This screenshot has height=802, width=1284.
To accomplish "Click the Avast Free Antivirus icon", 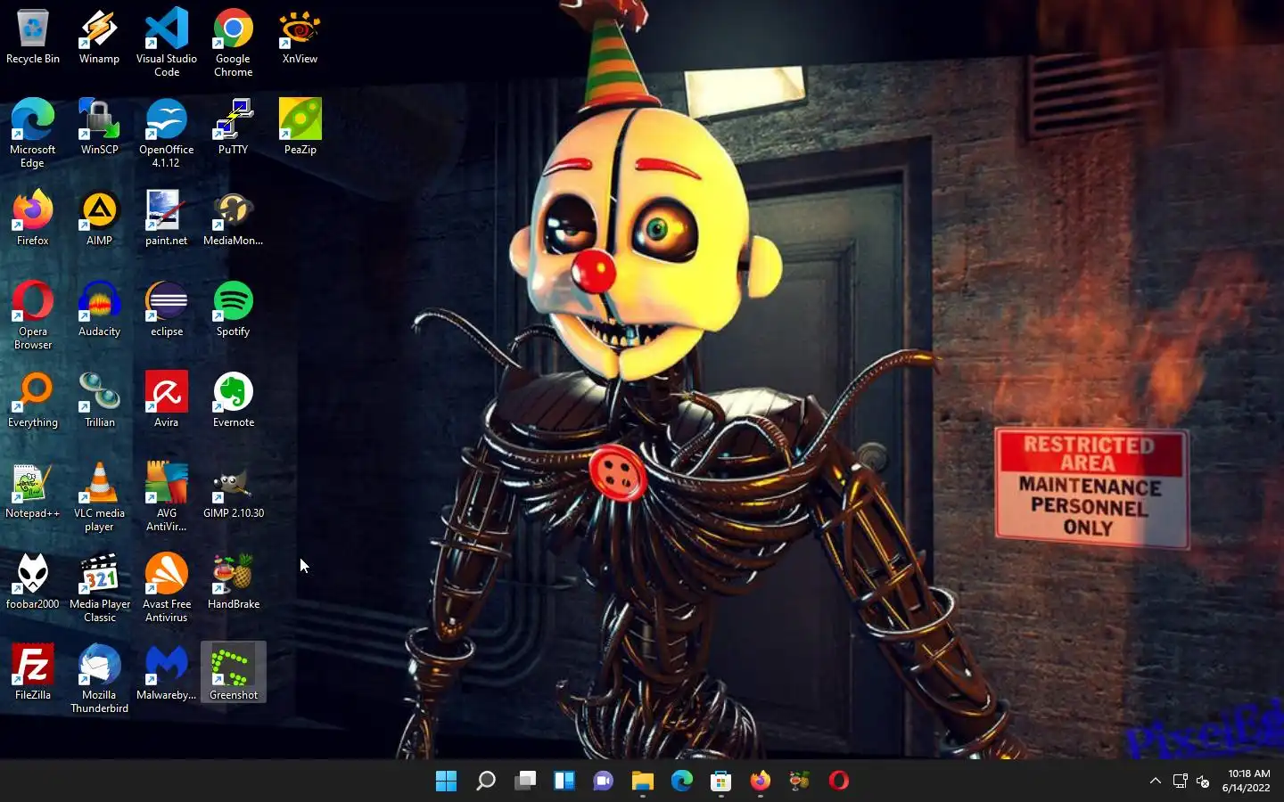I will click(x=167, y=587).
